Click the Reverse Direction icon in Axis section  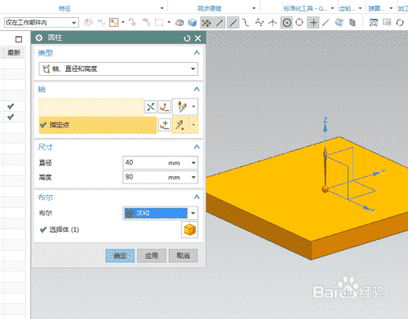(x=150, y=107)
